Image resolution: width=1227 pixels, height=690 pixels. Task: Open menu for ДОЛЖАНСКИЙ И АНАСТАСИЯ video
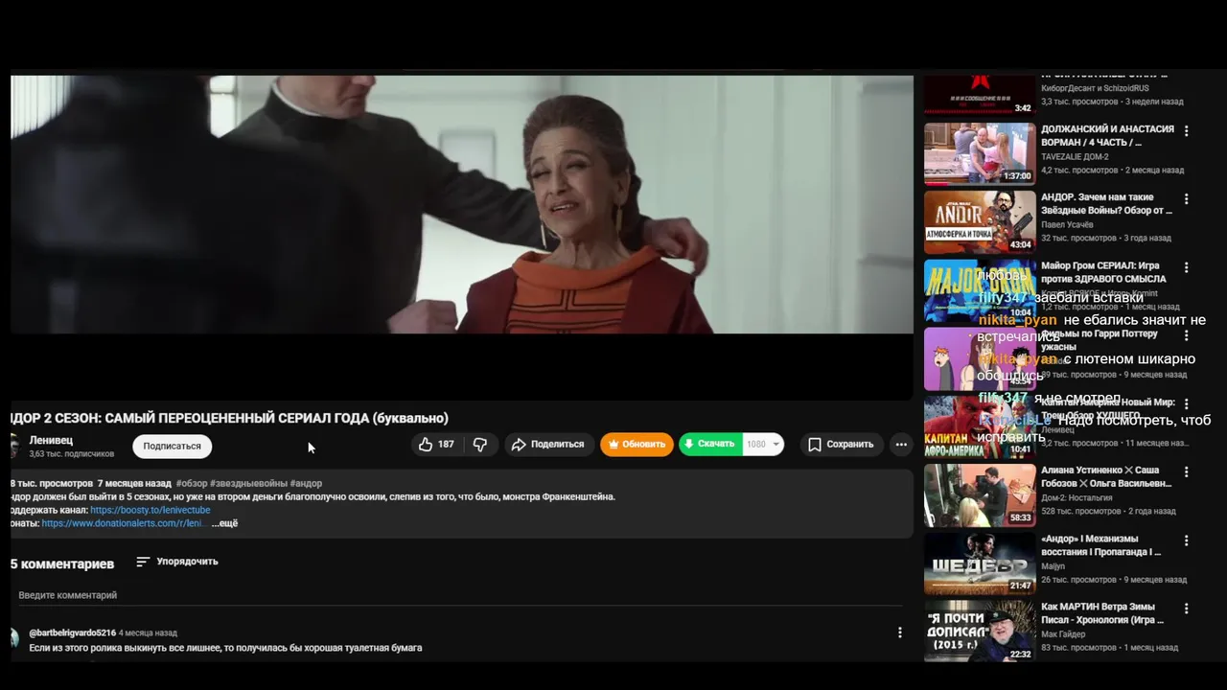1186,131
